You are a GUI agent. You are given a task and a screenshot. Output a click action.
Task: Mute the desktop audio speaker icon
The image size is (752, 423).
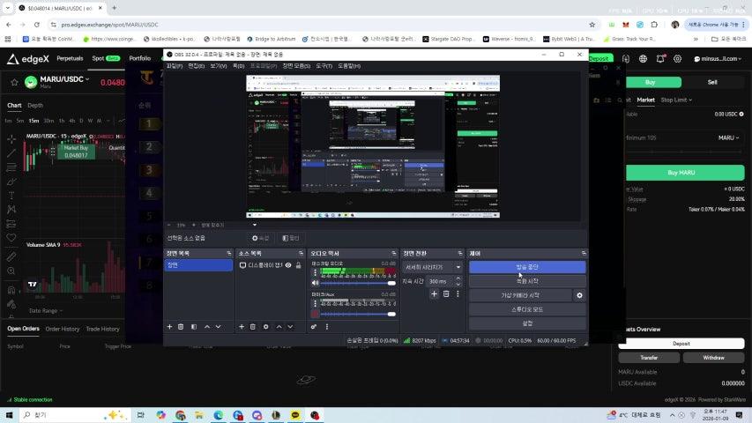pos(316,283)
